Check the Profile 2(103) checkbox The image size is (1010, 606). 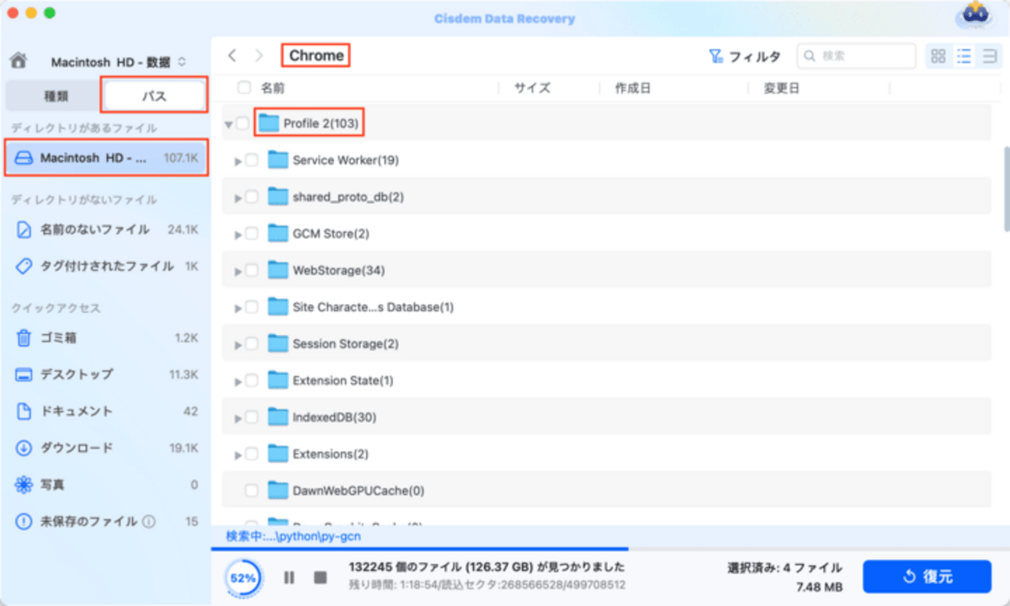[x=242, y=124]
